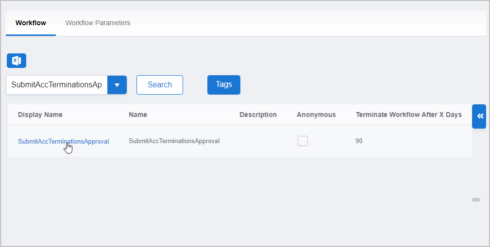Expand side panel with double-chevron icon

coord(479,116)
